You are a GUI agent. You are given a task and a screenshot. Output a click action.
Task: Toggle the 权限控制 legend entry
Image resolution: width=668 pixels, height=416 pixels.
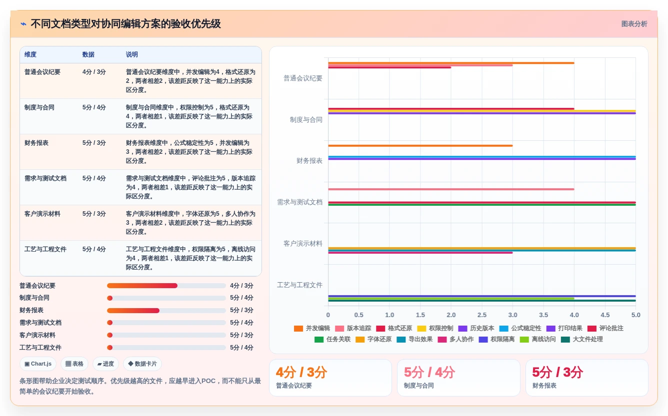click(x=435, y=329)
